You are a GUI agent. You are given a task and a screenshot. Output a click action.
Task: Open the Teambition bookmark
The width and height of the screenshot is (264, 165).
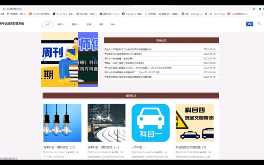pyautogui.click(x=132, y=14)
